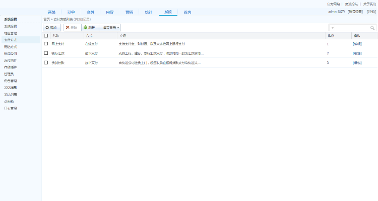Viewport: 378px width, 201px height.
Task: Switch to the 营销 tab
Action: (129, 12)
